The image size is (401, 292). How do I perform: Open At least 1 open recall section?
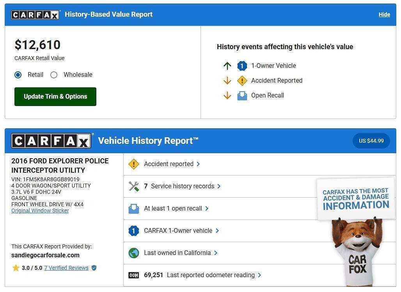coord(173,209)
